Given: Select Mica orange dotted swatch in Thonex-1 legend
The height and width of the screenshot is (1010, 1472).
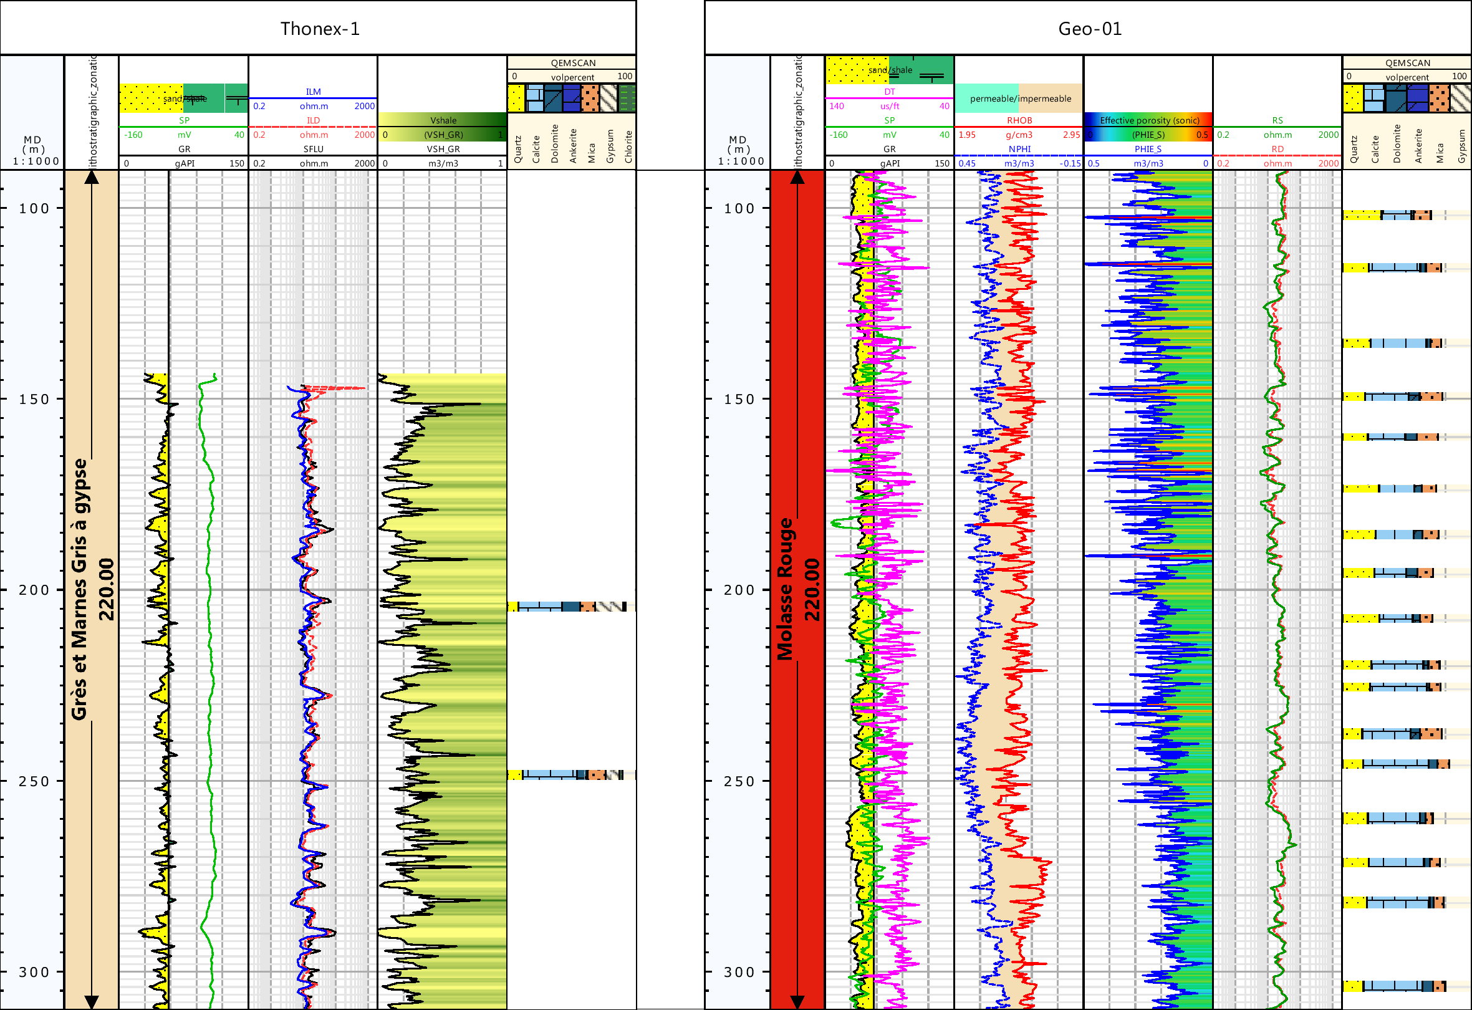Looking at the screenshot, I should (590, 98).
